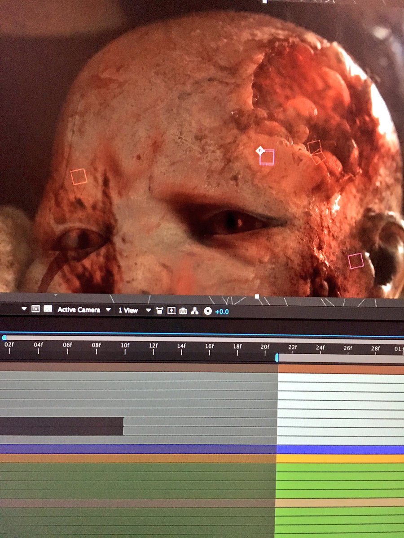
Task: Open the Fast Previews lightning icon
Action: click(171, 310)
